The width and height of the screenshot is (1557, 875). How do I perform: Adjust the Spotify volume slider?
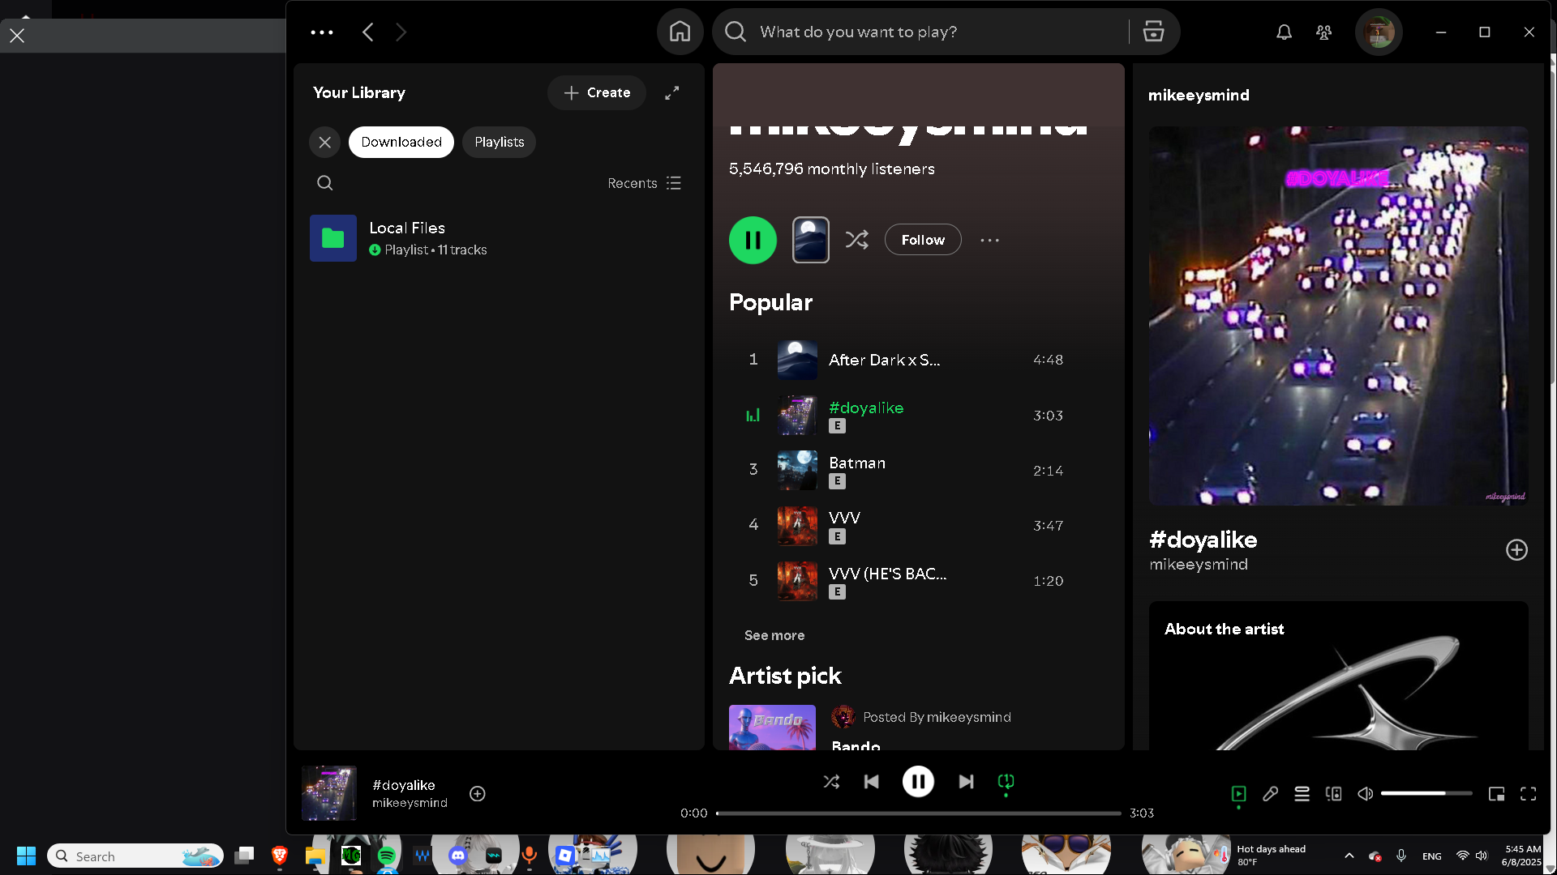pyautogui.click(x=1426, y=794)
